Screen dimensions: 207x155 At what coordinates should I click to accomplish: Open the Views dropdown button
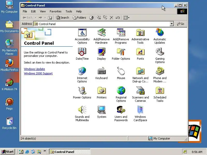click(126, 18)
